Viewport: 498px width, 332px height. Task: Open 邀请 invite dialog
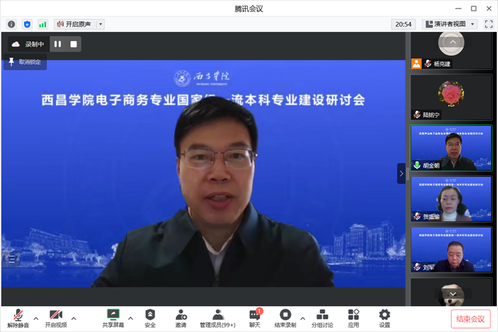[181, 318]
